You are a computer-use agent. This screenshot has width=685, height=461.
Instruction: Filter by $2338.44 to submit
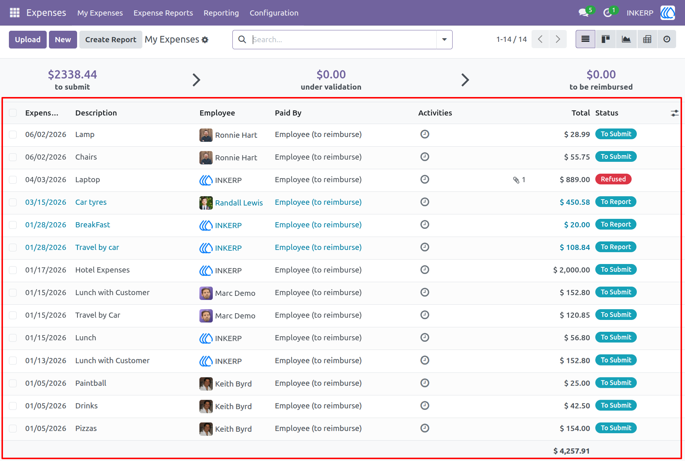coord(72,80)
